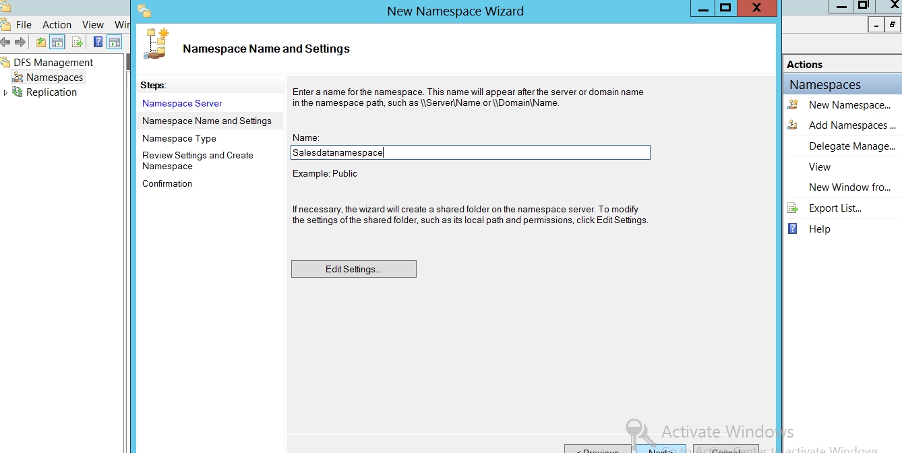Screen dimensions: 902x453
Task: Open the View menu in the menu bar
Action: [93, 24]
